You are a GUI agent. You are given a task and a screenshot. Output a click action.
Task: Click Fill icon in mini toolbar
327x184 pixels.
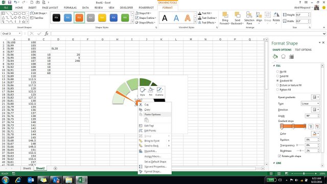(151, 91)
